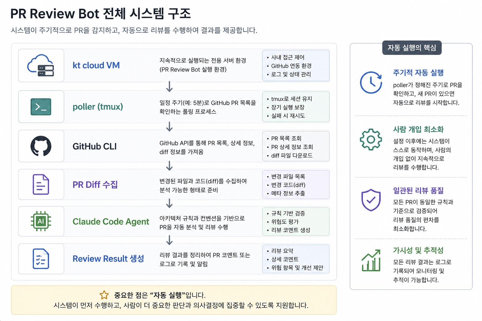Click the description PR을 자동 분석 및 리뷰 수행
Screen dimensions: 482x321
194,227
